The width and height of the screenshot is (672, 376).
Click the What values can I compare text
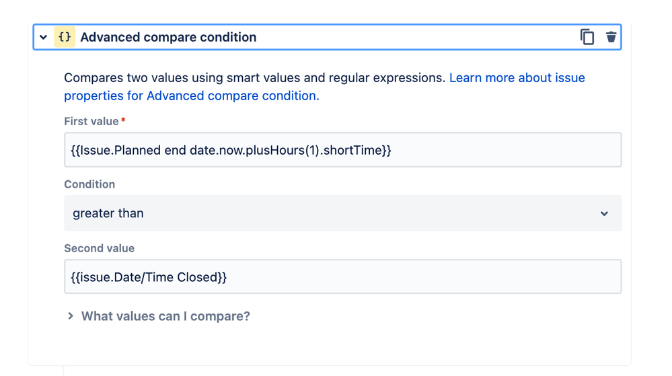point(165,316)
